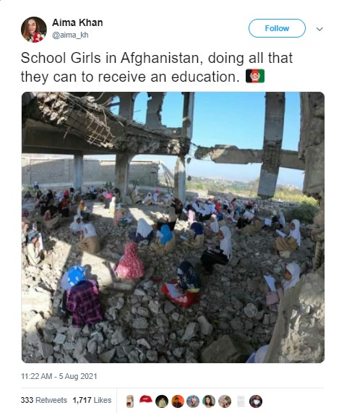
Task: Open the 11:22 AM - 5 Aug 2021 timestamp
Action: (x=59, y=376)
